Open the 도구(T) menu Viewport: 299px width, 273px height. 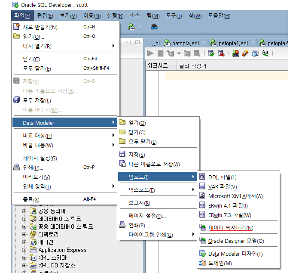tap(174, 16)
